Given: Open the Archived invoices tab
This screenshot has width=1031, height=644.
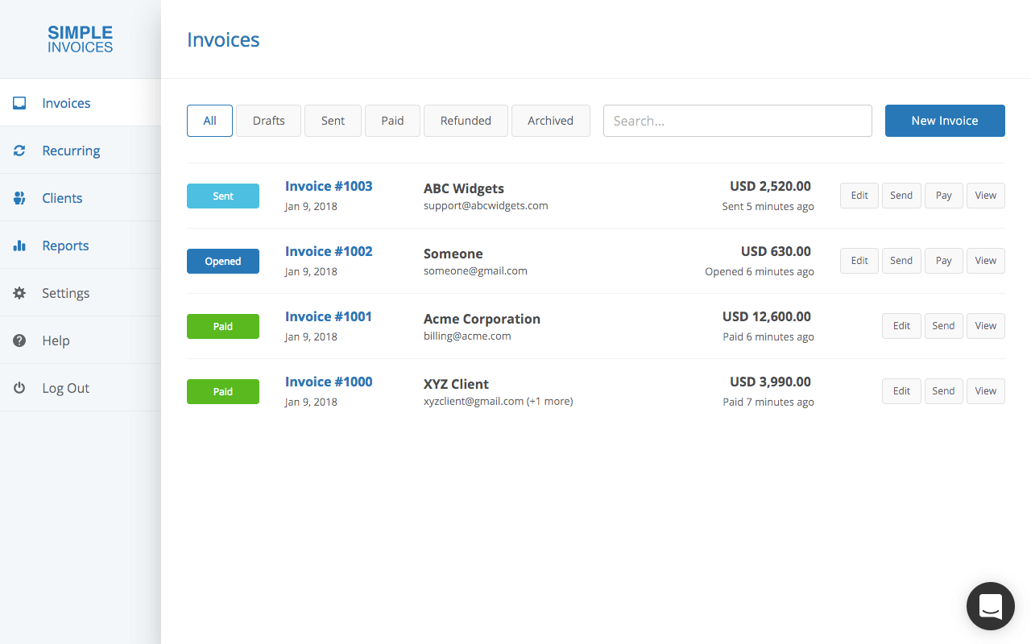Looking at the screenshot, I should coord(551,120).
